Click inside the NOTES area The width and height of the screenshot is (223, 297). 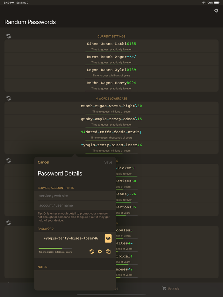[75, 278]
